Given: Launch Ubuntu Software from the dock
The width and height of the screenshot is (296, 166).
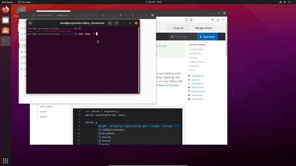Looking at the screenshot, I should 6,30.
